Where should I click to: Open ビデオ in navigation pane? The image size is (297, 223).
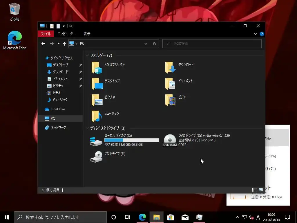pyautogui.click(x=54, y=93)
